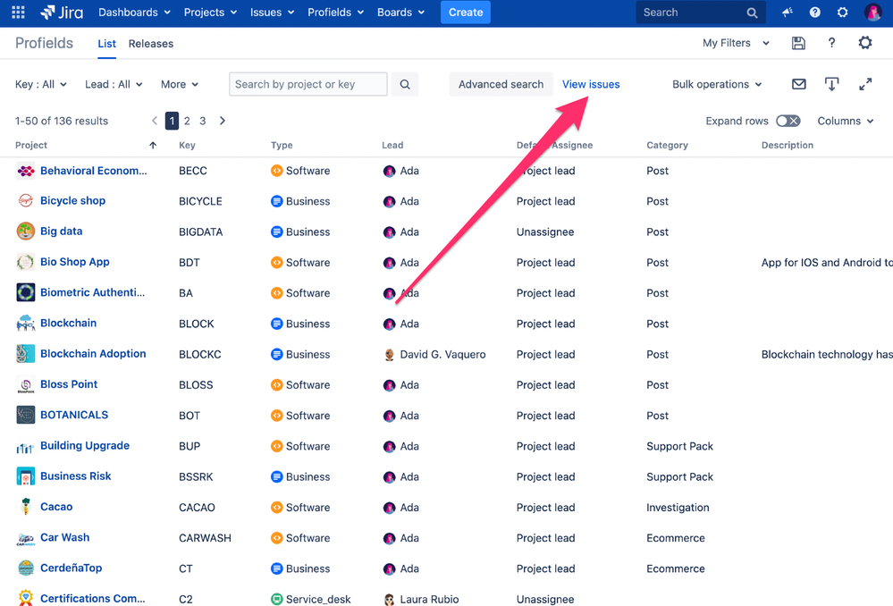Click the sort arrow in Project column
Screen dimensions: 893x606
(x=153, y=145)
